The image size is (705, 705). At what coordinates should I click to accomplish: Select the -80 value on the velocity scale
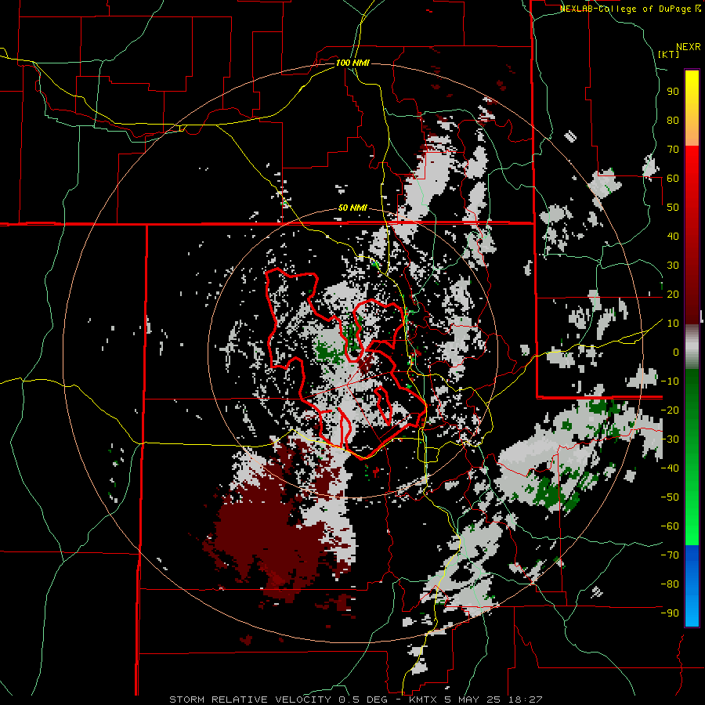tap(670, 584)
